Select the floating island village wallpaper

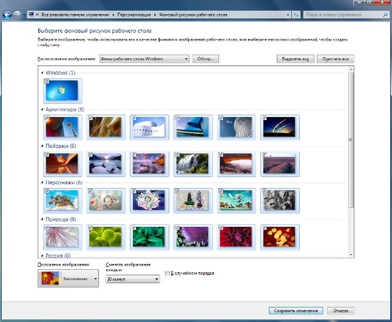coord(236,200)
